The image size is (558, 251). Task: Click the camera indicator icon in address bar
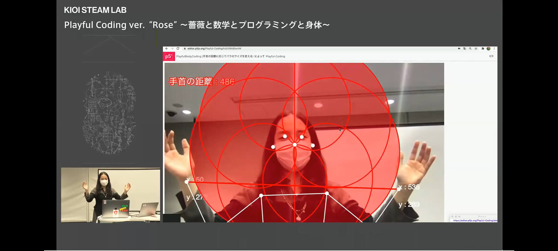coord(459,49)
